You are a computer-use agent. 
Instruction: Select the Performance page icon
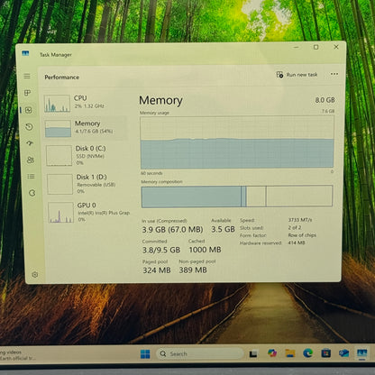coord(29,110)
